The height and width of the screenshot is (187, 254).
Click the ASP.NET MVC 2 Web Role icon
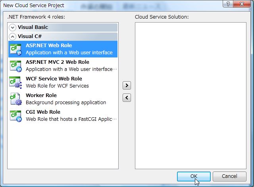[15, 66]
